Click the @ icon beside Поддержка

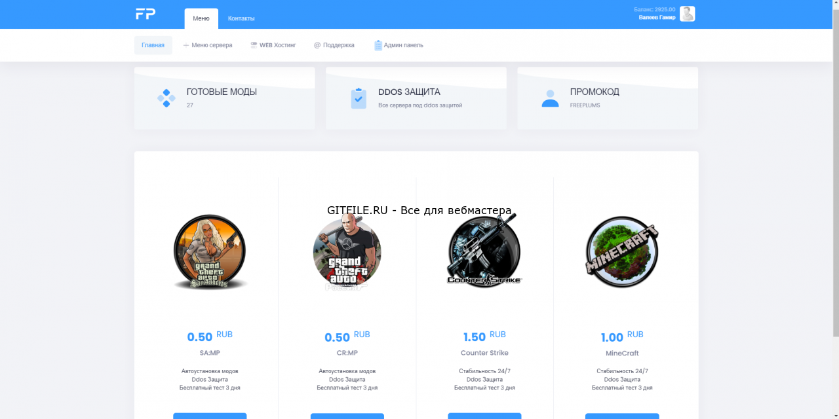(317, 45)
